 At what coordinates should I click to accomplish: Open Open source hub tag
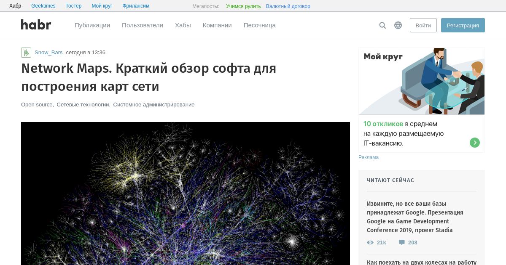(37, 105)
